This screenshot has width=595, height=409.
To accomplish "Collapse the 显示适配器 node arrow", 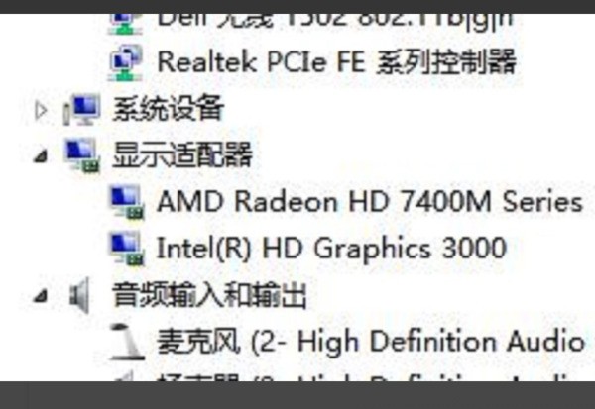I will (x=41, y=156).
